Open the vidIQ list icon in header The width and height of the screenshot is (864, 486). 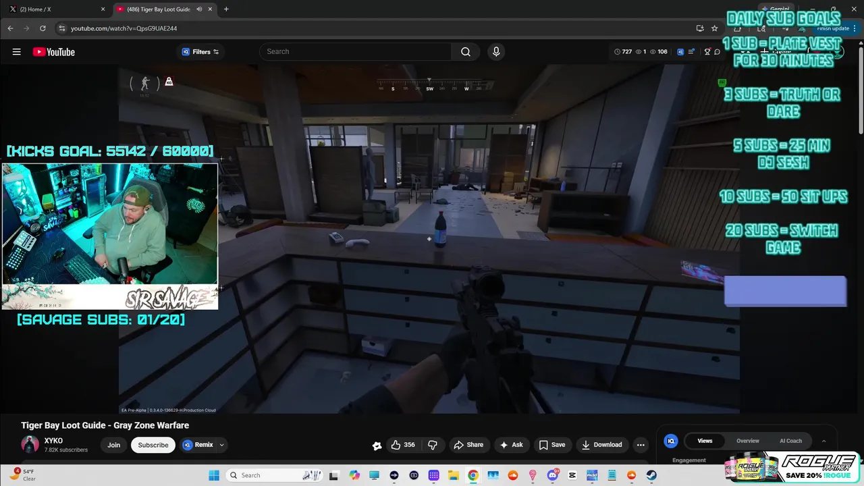(691, 52)
